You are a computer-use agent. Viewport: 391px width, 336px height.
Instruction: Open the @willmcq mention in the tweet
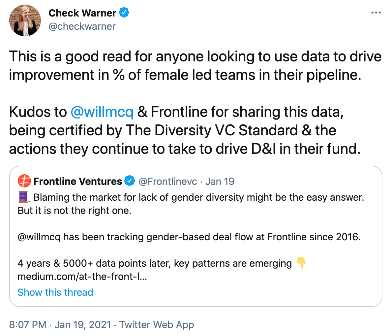click(x=102, y=112)
